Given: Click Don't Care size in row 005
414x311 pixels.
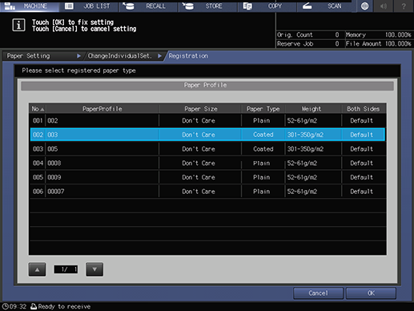Looking at the screenshot, I should point(199,177).
